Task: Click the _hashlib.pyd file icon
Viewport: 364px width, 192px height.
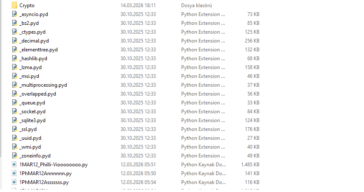Action: click(x=15, y=59)
